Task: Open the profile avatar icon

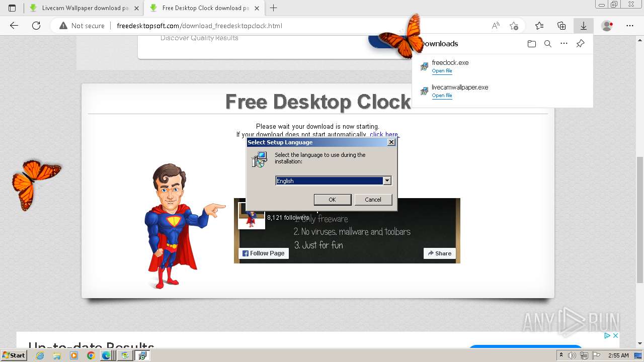Action: point(607,26)
